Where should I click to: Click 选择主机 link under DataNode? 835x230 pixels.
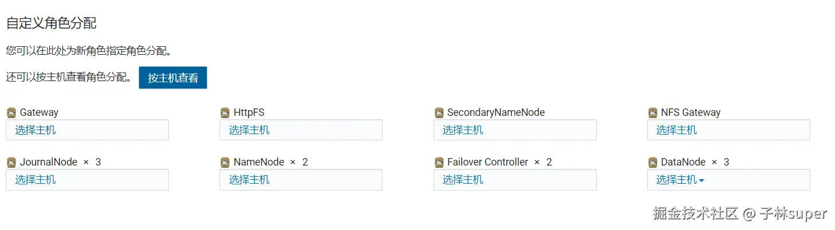pos(676,180)
